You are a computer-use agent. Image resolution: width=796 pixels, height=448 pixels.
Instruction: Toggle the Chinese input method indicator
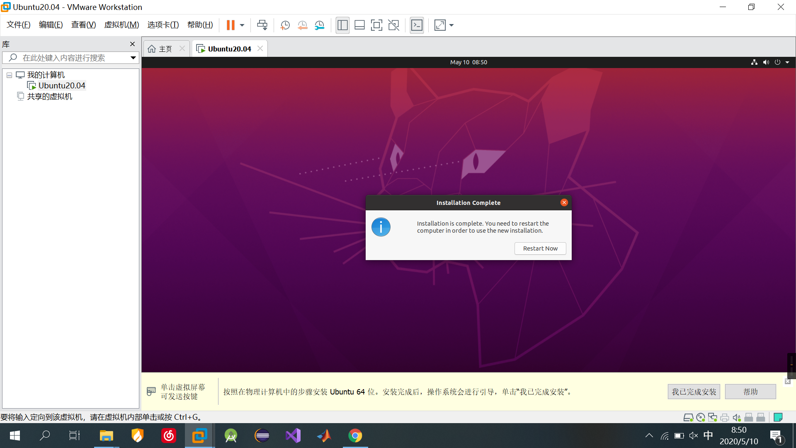pyautogui.click(x=708, y=436)
